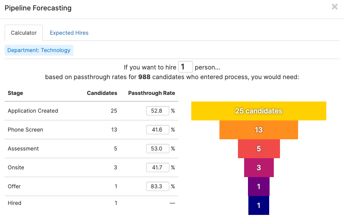Select the Calculator tab
This screenshot has width=344, height=218.
(24, 33)
